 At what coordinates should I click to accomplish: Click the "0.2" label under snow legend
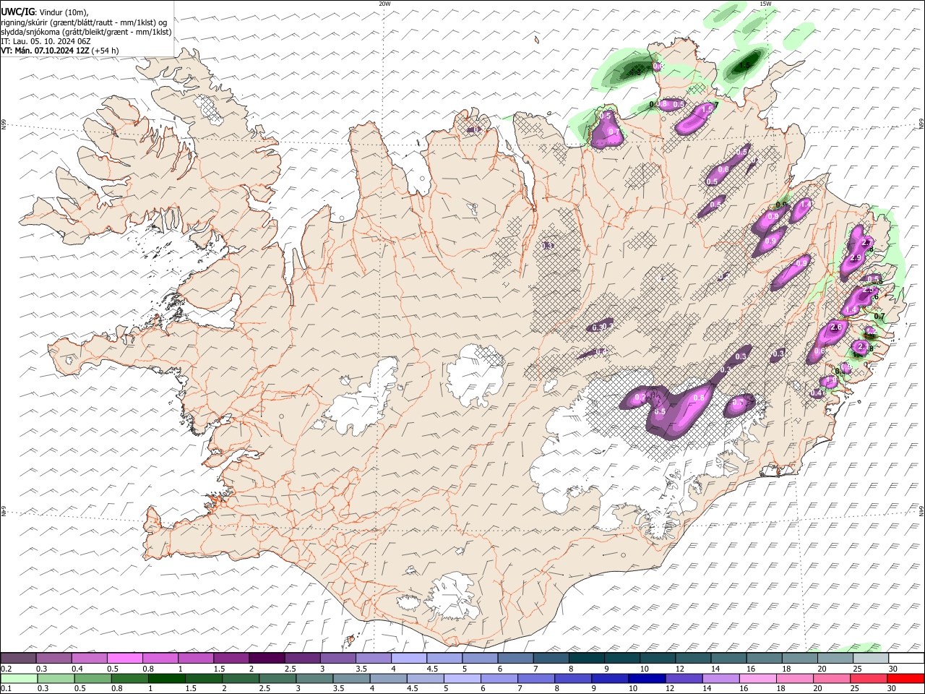6,669
